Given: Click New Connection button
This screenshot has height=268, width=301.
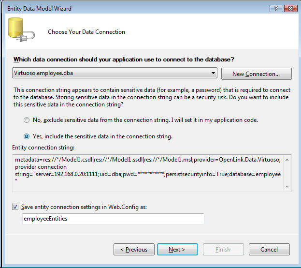Looking at the screenshot, I should (256, 74).
